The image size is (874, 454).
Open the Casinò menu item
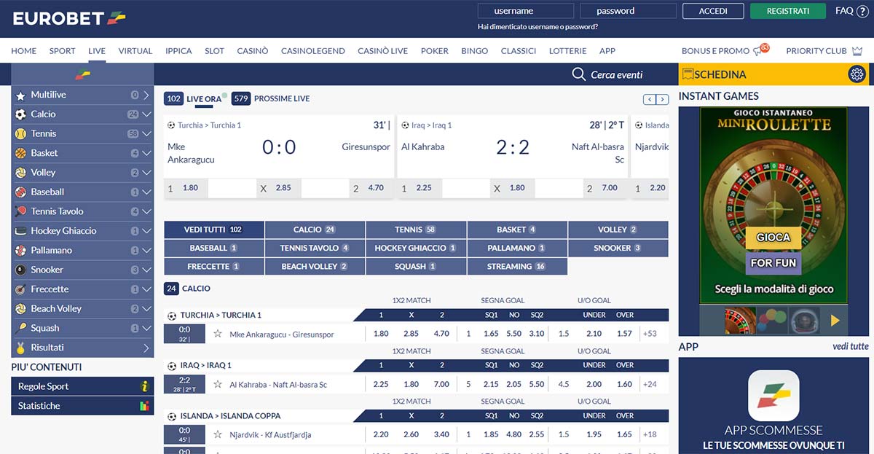(252, 51)
